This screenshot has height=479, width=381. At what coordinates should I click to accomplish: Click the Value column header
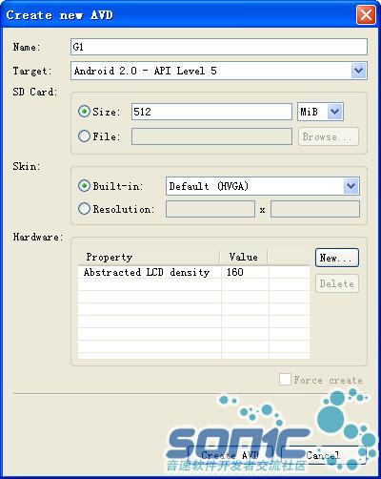[244, 257]
